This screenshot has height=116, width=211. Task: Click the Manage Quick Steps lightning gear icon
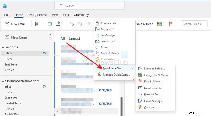coord(99,74)
